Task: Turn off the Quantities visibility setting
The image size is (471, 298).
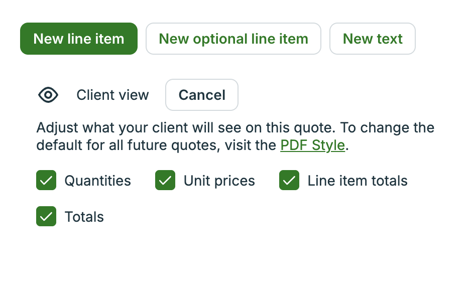Action: coord(46,180)
